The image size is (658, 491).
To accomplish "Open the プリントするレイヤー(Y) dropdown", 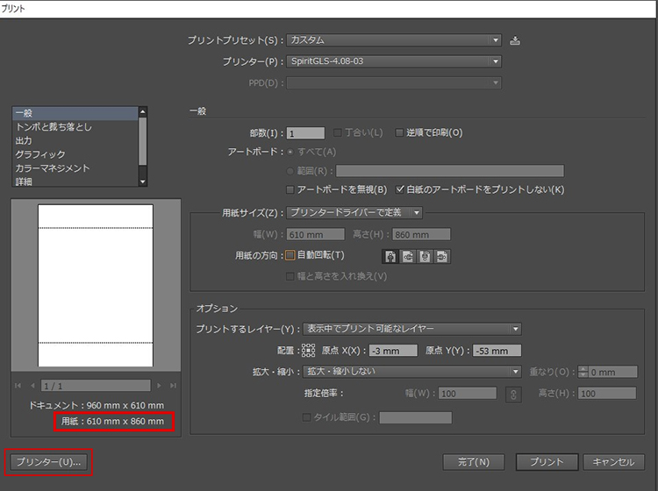I will (412, 329).
